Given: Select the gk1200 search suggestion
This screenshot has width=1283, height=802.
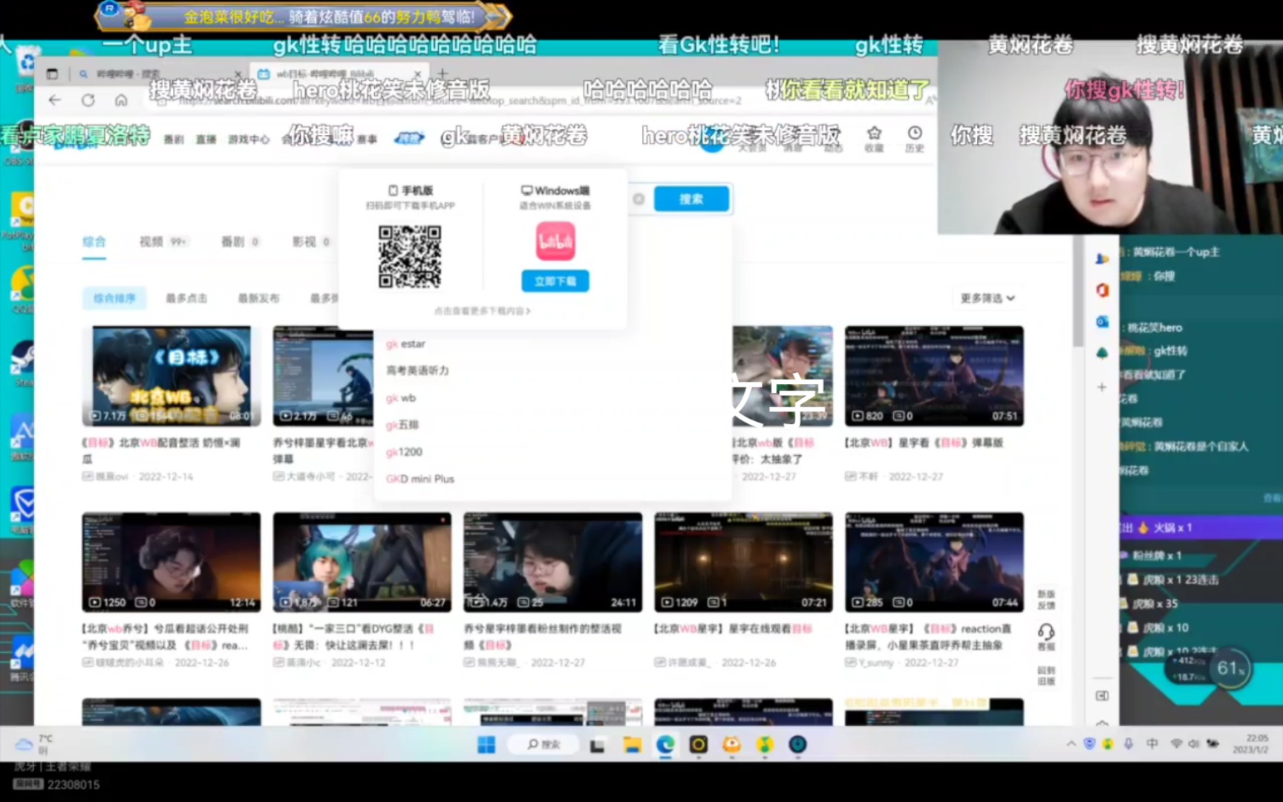Looking at the screenshot, I should [x=404, y=452].
